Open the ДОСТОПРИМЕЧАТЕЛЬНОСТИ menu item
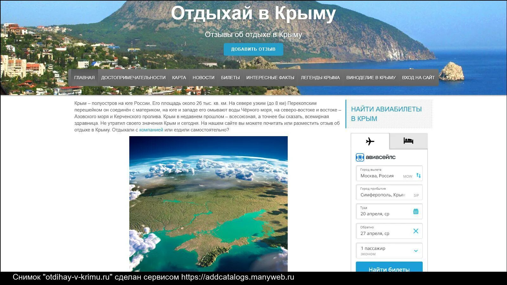 (133, 78)
